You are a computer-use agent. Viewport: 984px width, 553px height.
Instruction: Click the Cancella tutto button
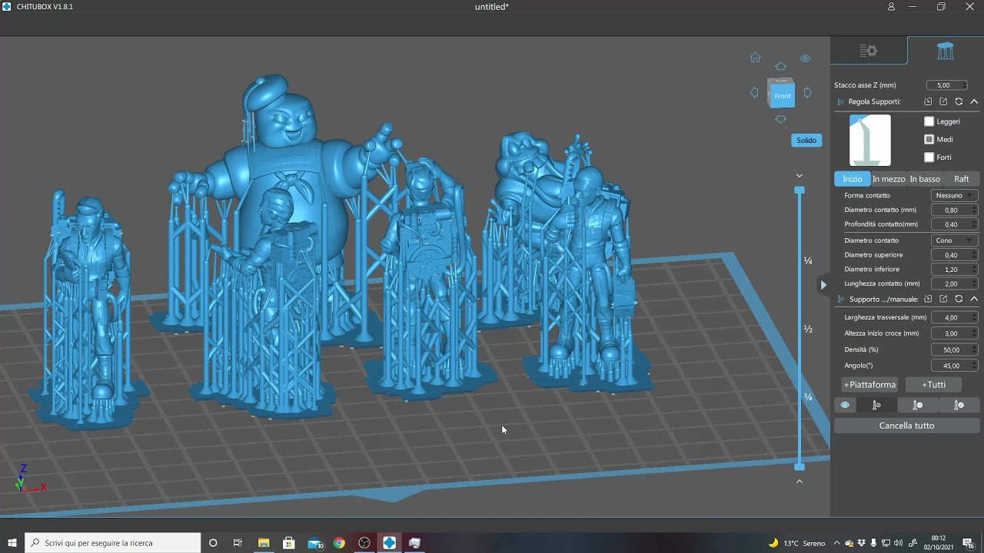[x=907, y=426]
